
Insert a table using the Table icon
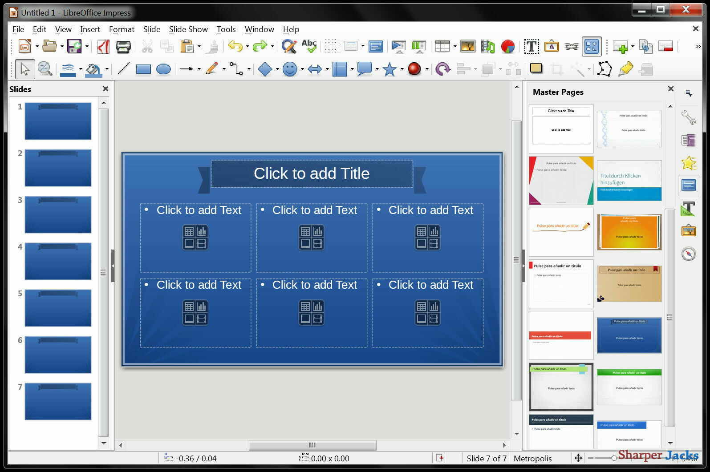click(x=442, y=46)
